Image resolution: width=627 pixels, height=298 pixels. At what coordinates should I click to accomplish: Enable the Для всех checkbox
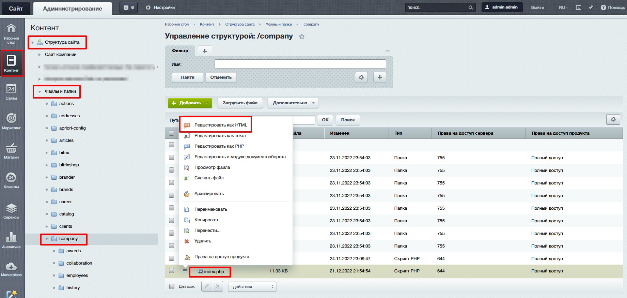click(172, 286)
